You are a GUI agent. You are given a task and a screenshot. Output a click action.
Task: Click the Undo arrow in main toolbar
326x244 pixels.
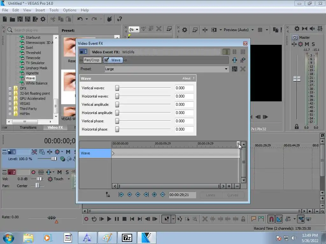[x=80, y=19]
